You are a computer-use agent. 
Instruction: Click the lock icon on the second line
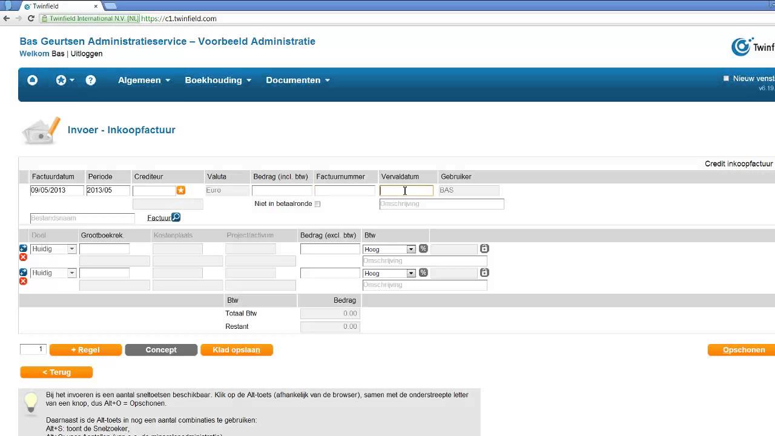tap(484, 272)
